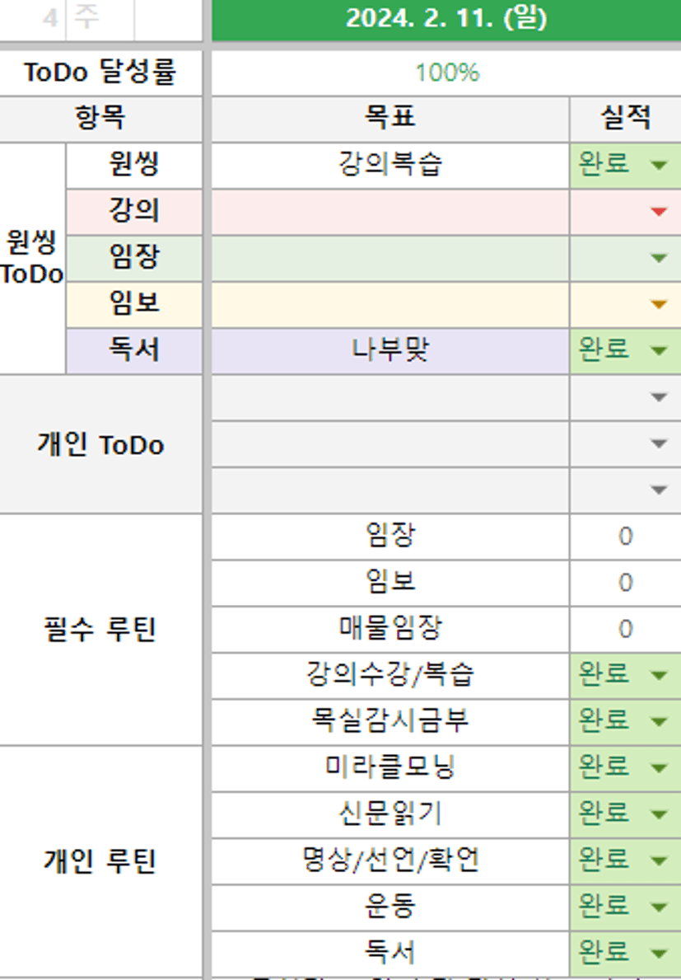This screenshot has width=681, height=980.
Task: Open the orange dropdown arrow in 임보 row
Action: point(658,304)
